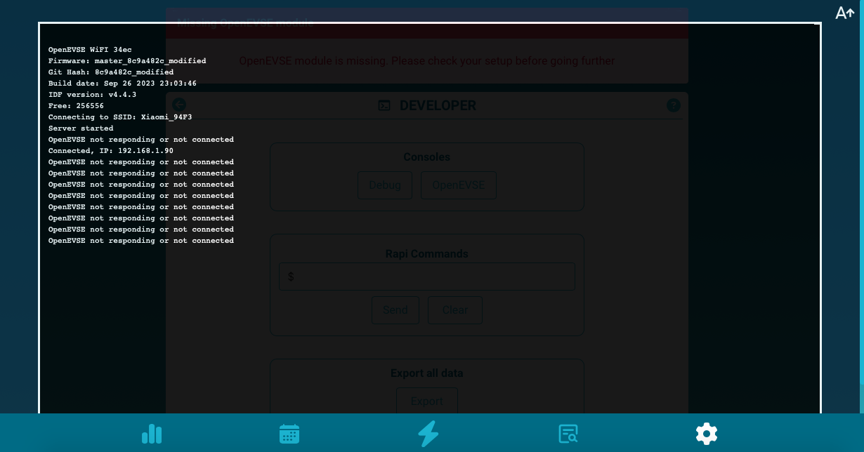This screenshot has width=864, height=452.
Task: Open the monitoring bar-chart tab in bottom bar
Action: [x=152, y=434]
